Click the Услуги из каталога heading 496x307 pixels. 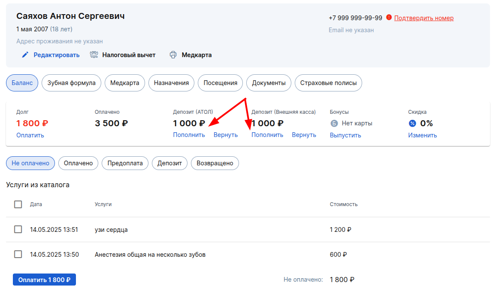[x=38, y=185]
